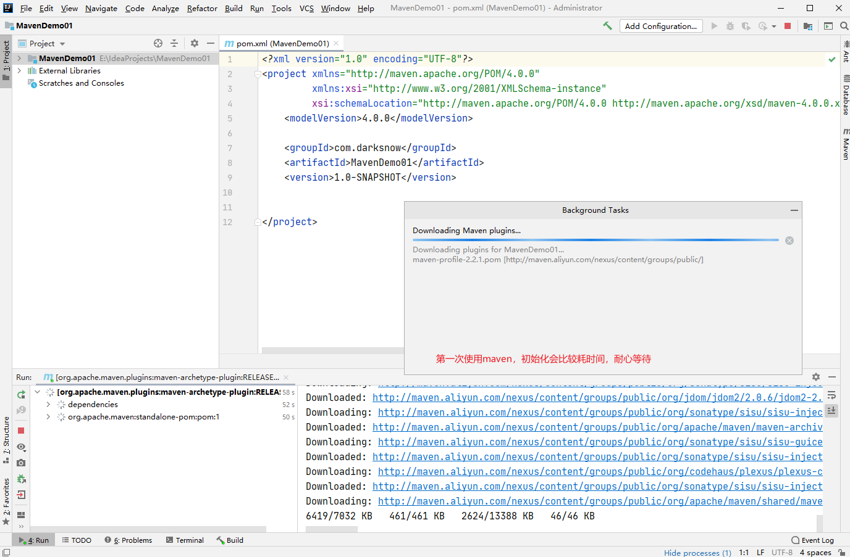Click the Search Everywhere magnifier icon
This screenshot has height=557, width=850.
[844, 26]
